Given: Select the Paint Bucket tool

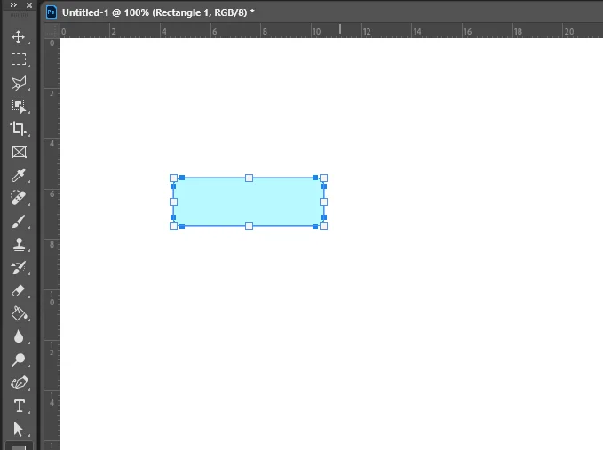Looking at the screenshot, I should (x=19, y=313).
